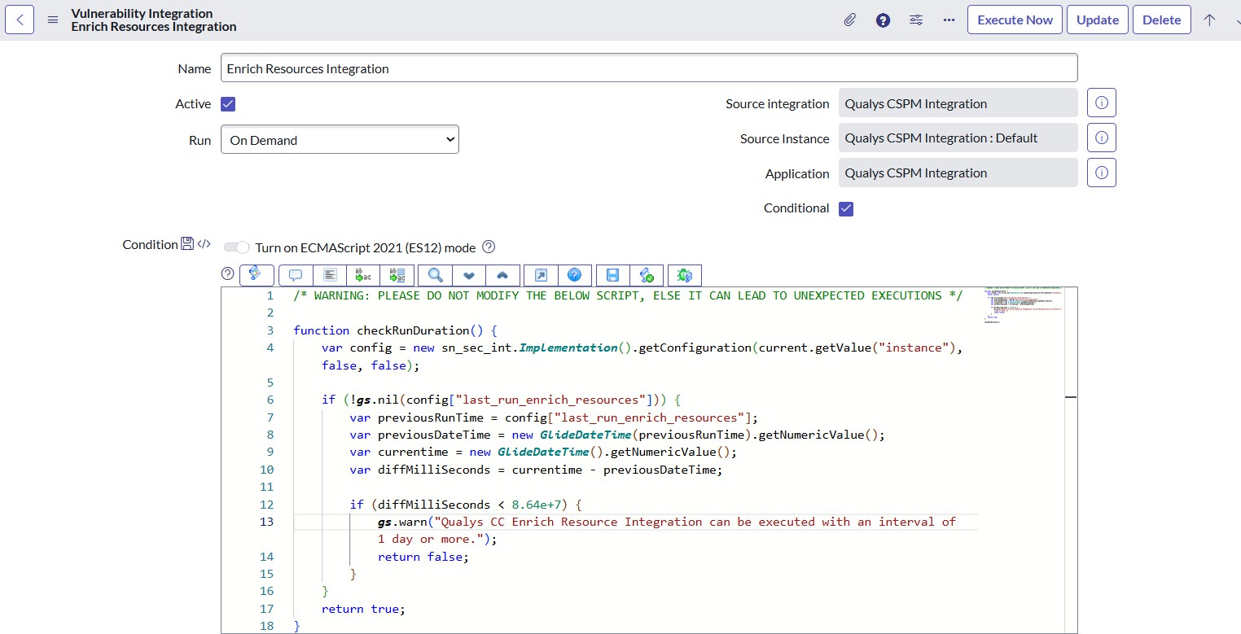Click the code icon beside Condition label
Viewport: 1241px width, 634px height.
pyautogui.click(x=204, y=243)
